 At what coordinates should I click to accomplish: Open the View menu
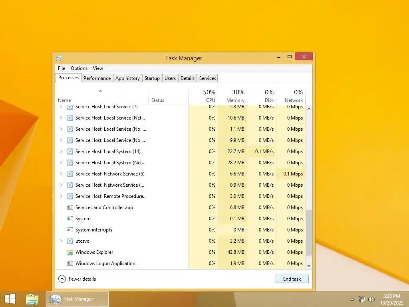tap(98, 68)
